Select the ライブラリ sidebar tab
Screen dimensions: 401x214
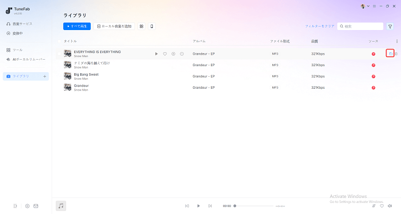26,76
